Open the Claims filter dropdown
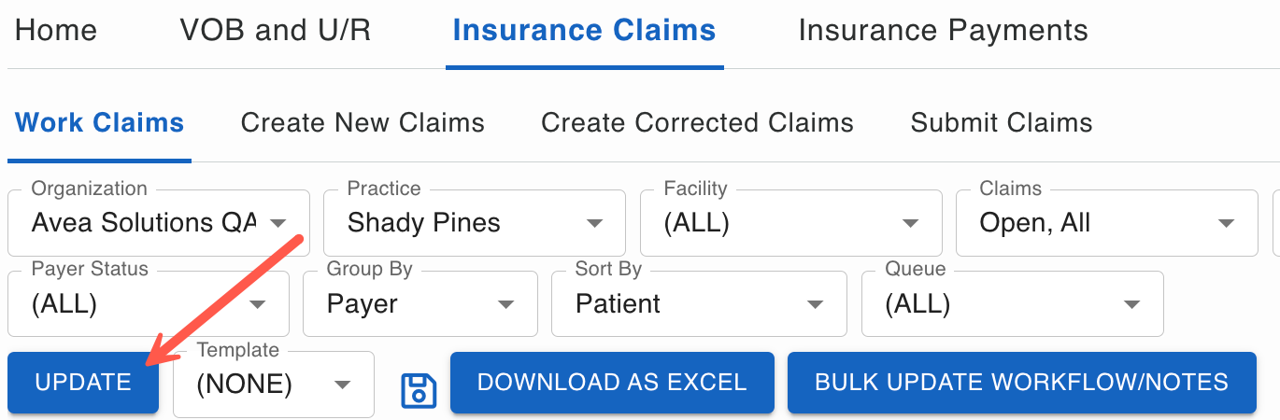The height and width of the screenshot is (420, 1280). 1106,223
